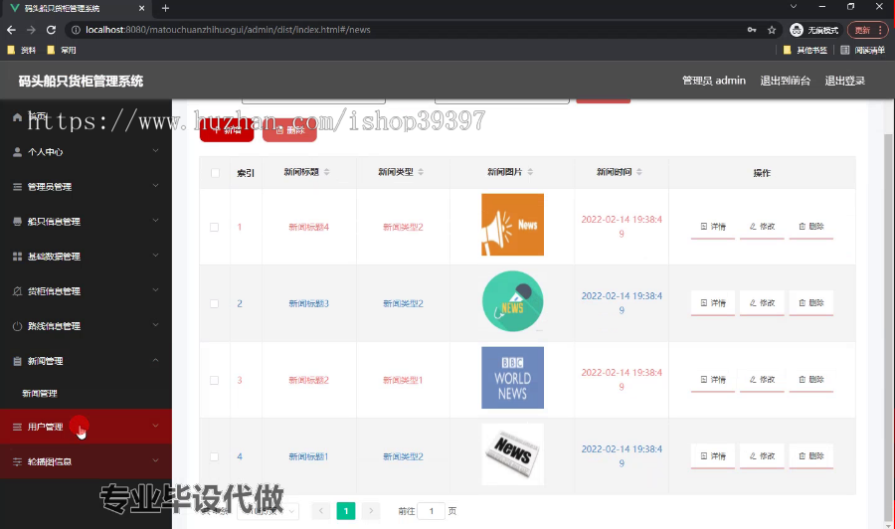Click the 货柜信息管理 icon in sidebar
The height and width of the screenshot is (529, 895).
(x=17, y=291)
